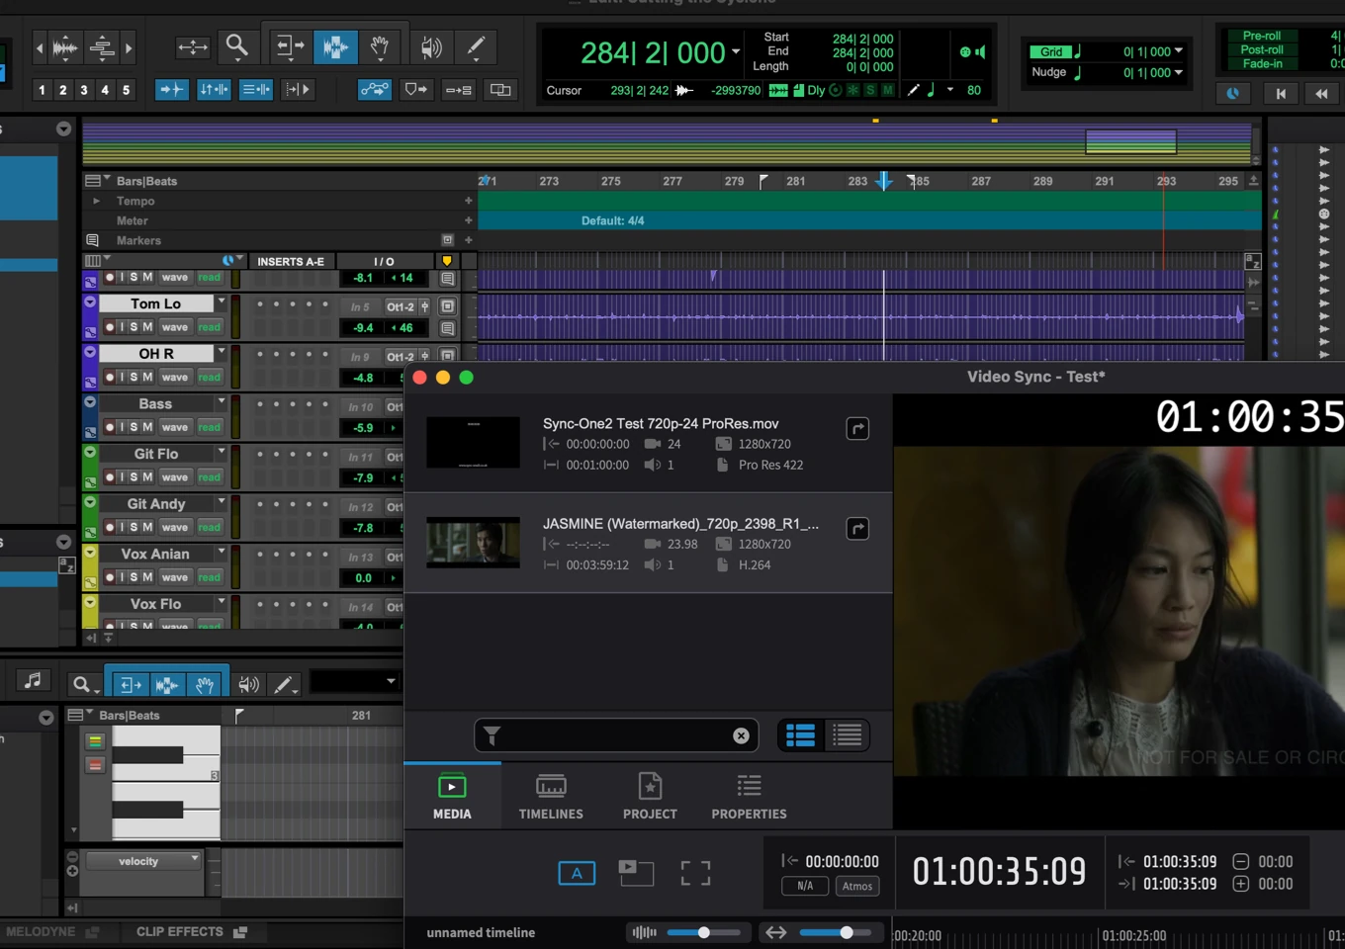Open the TIMELINES tab
The height and width of the screenshot is (949, 1345).
[551, 796]
